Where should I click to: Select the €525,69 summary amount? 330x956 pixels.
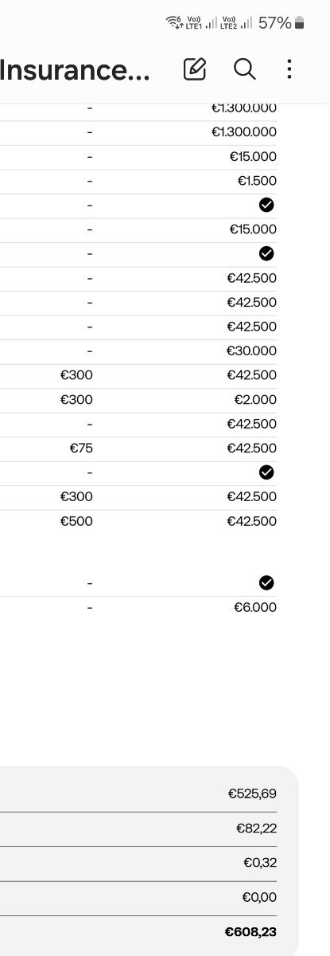coord(252,793)
